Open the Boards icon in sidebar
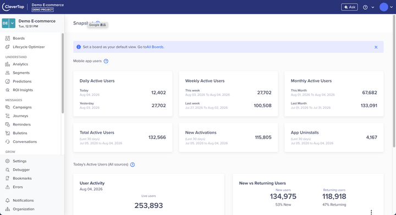The image size is (396, 215). 8,38
